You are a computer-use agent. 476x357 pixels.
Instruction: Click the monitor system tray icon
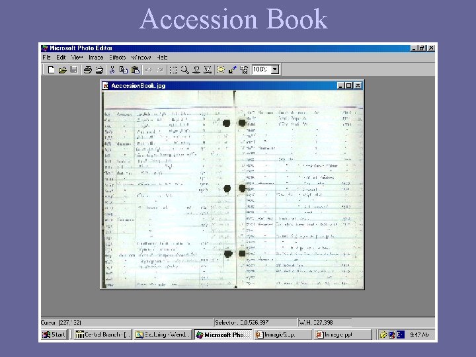tap(392, 335)
